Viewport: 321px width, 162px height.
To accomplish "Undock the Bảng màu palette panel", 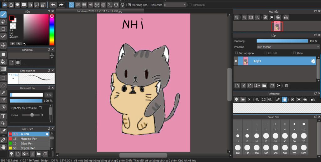I will (49, 50).
